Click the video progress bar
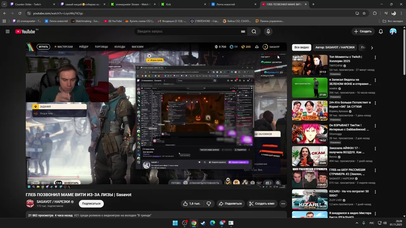Image resolution: width=406 pixels, height=228 pixels. click(x=156, y=177)
